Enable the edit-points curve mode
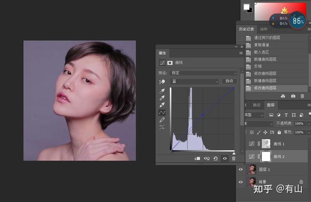This screenshot has height=202, width=311. [x=162, y=112]
